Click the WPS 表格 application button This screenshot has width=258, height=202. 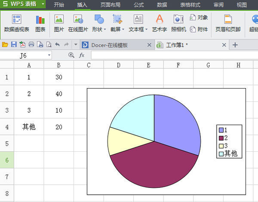23,4
